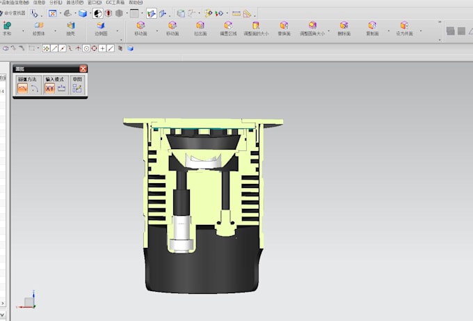Click the 草图 sketch task icon

[x=77, y=88]
